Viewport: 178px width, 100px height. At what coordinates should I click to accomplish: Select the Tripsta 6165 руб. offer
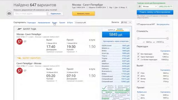[x=116, y=58]
